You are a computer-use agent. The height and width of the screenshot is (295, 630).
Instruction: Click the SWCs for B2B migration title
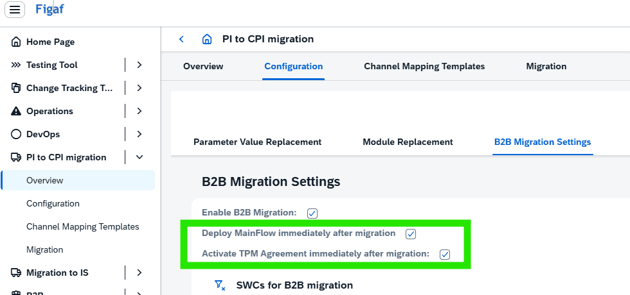coord(294,285)
